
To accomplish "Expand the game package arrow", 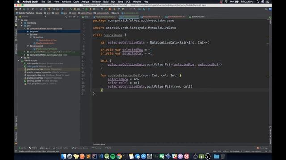I will point(28,32).
